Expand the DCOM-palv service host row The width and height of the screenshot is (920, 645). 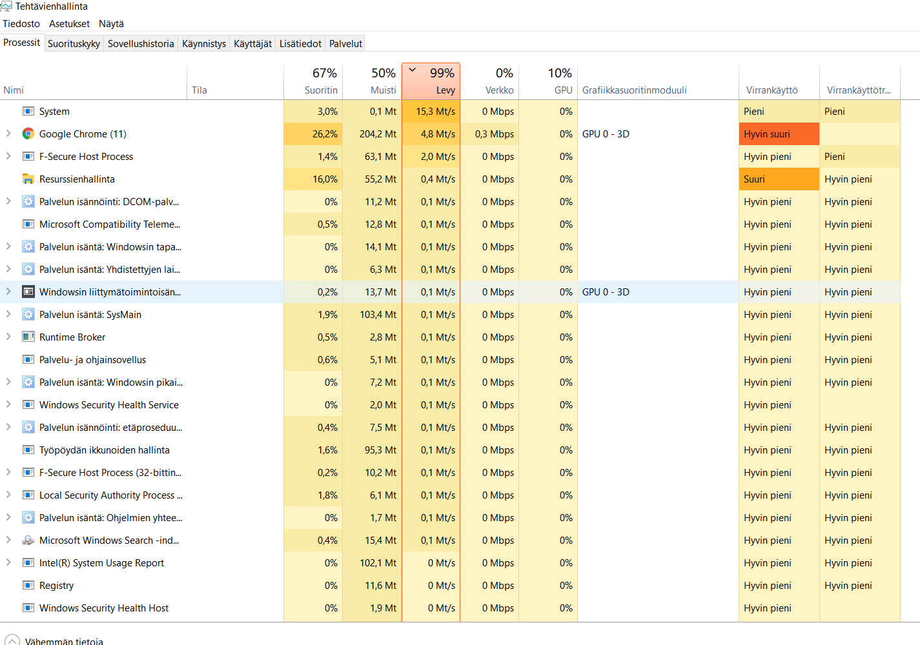pos(8,201)
